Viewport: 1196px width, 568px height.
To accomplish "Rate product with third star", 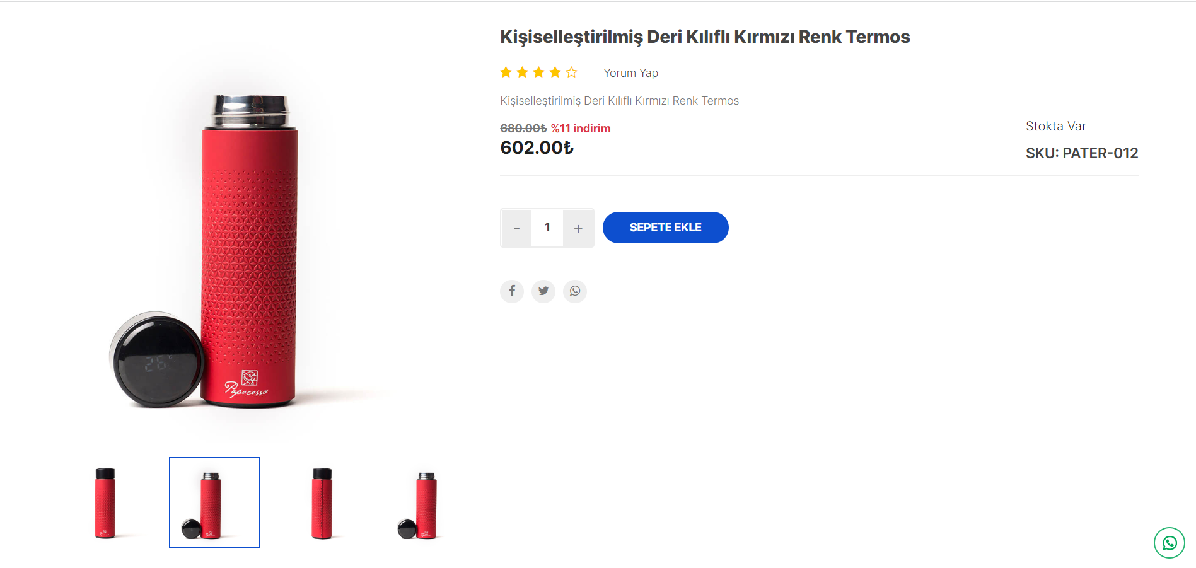I will click(538, 72).
